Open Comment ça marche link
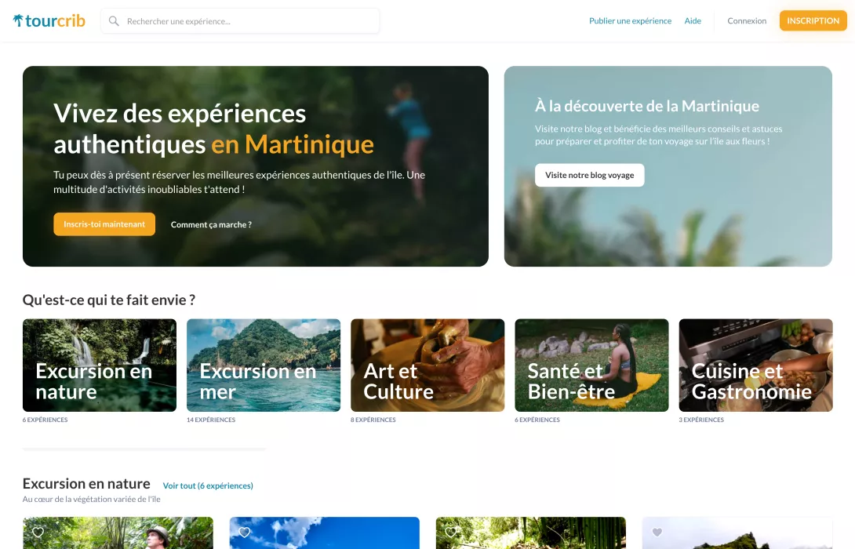Image resolution: width=855 pixels, height=549 pixels. coord(211,224)
